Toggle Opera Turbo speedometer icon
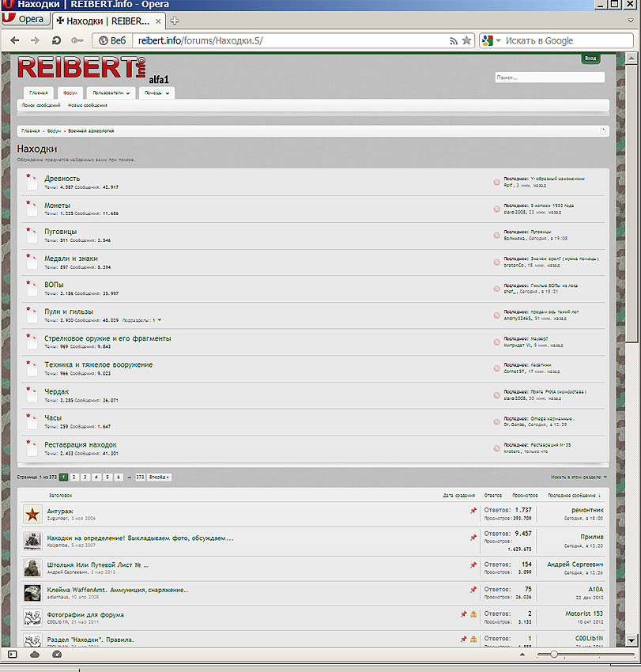The height and width of the screenshot is (672, 641). (57, 655)
